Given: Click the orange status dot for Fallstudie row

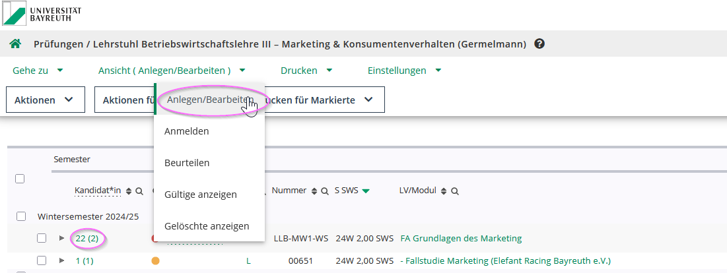Looking at the screenshot, I should pos(155,260).
